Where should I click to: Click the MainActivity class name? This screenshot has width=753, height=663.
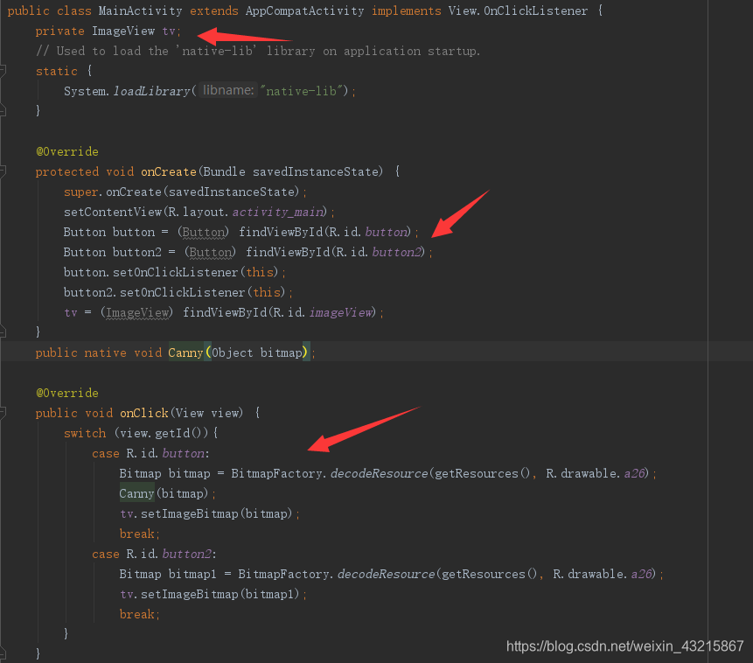pyautogui.click(x=140, y=10)
